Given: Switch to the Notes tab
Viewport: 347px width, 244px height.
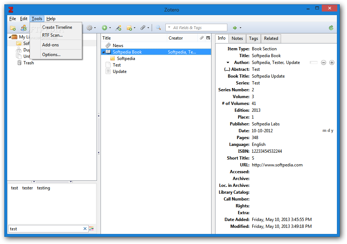Looking at the screenshot, I should click(237, 38).
